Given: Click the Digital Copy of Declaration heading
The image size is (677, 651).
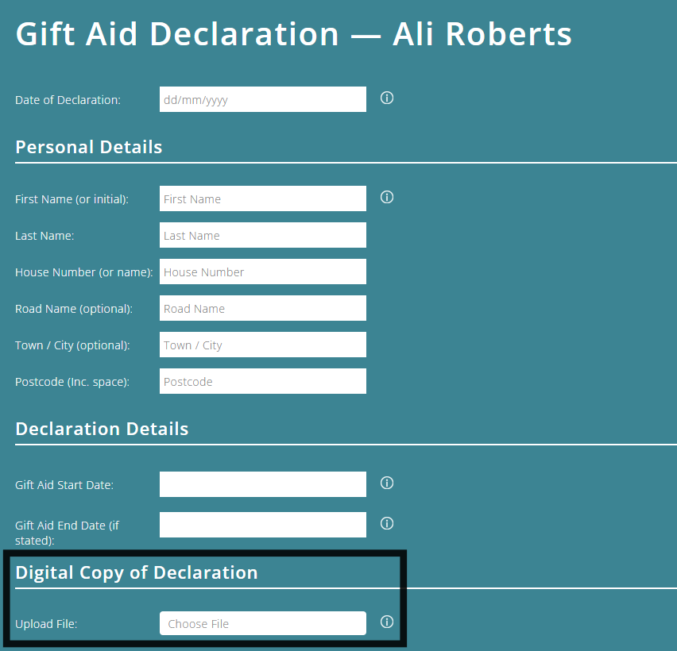Looking at the screenshot, I should [137, 572].
